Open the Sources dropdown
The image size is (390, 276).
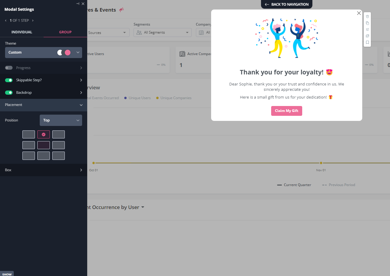108,32
